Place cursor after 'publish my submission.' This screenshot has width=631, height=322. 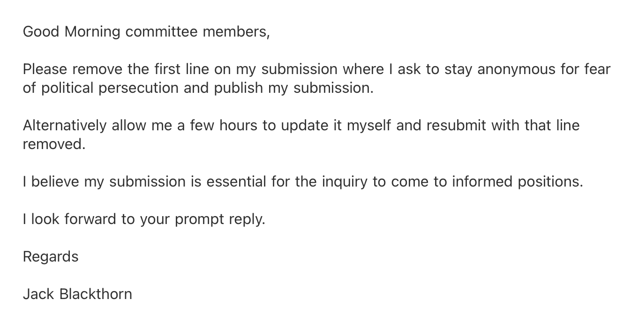coord(375,88)
